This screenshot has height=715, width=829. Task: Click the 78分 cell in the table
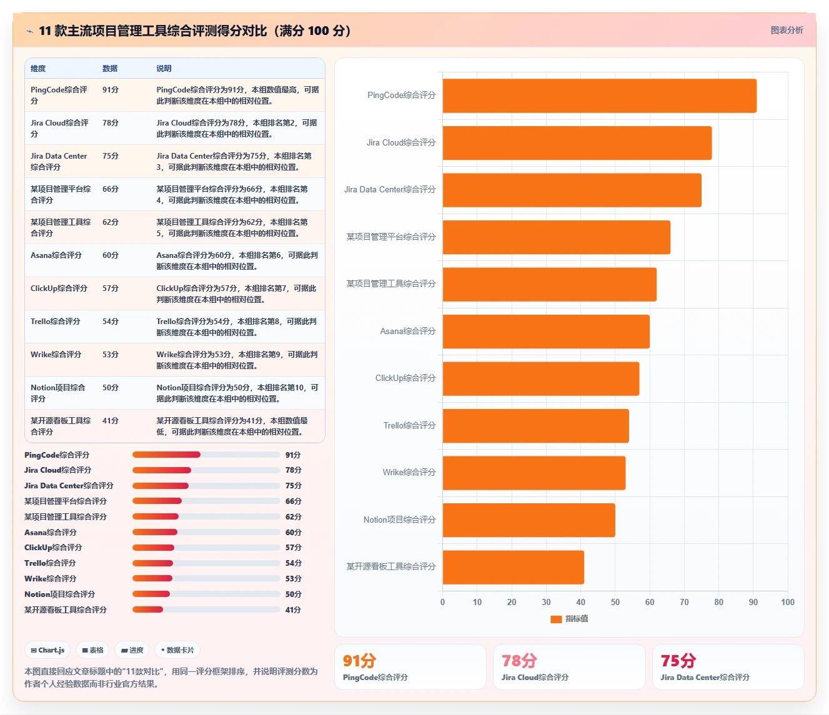111,123
